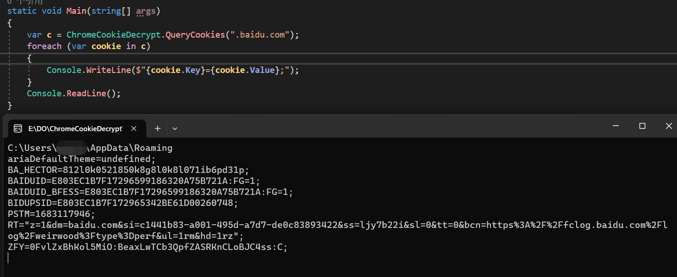677x277 pixels.
Task: Close the ChromeCookieDecrypt terminal tab
Action: [x=134, y=129]
